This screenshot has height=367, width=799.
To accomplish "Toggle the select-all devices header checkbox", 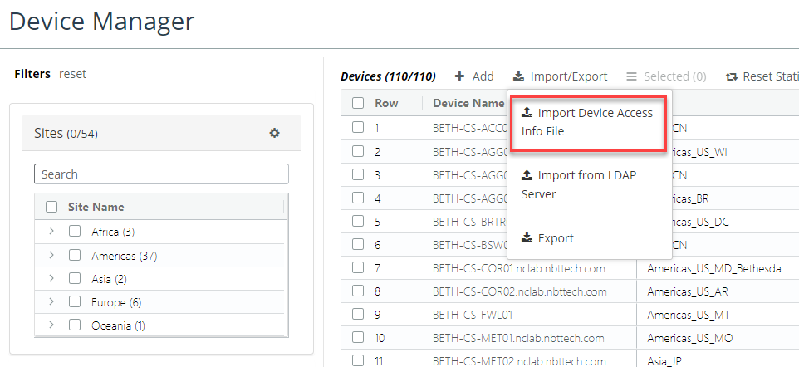I will click(x=357, y=103).
